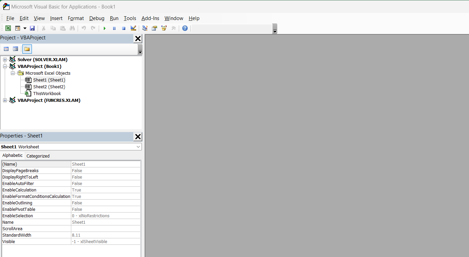Open the Debug menu
The height and width of the screenshot is (257, 469).
97,18
